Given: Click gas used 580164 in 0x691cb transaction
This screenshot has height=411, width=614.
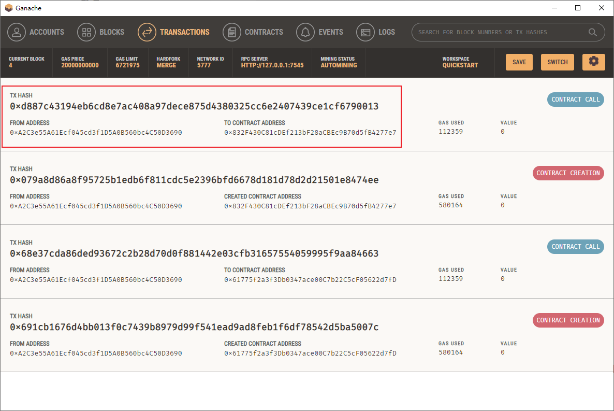Looking at the screenshot, I should tap(451, 352).
